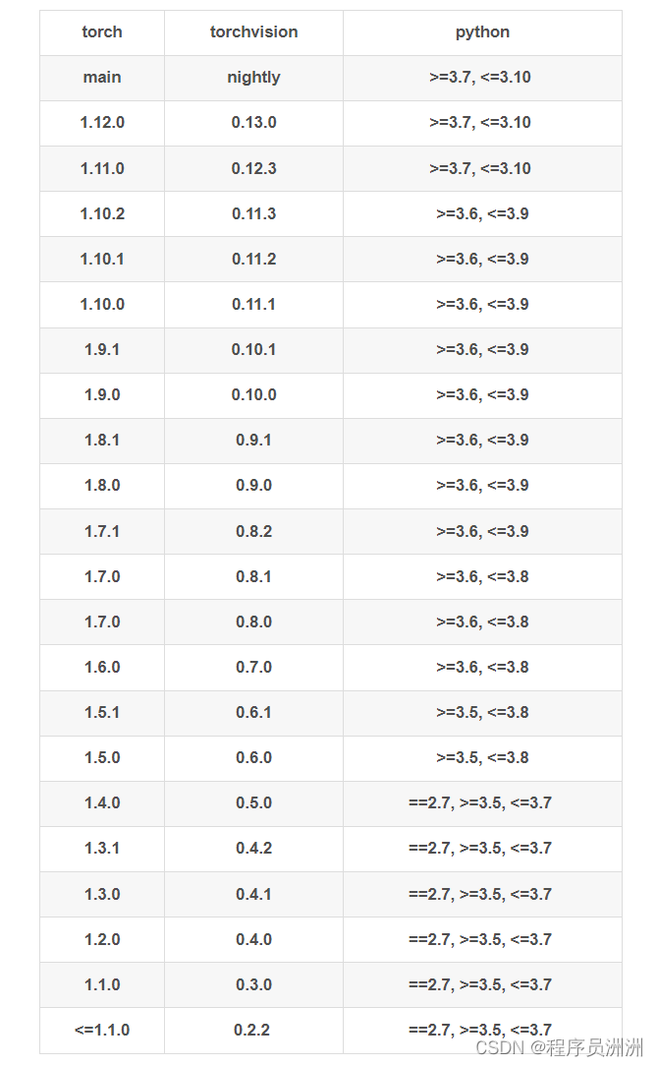Click the torchvision column header

click(x=253, y=31)
